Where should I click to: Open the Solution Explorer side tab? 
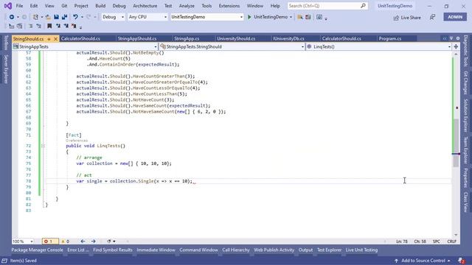[465, 116]
